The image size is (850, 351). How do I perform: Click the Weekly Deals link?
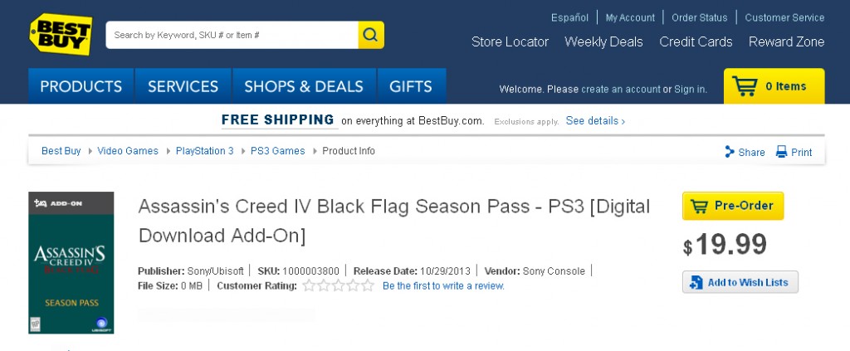(x=603, y=41)
